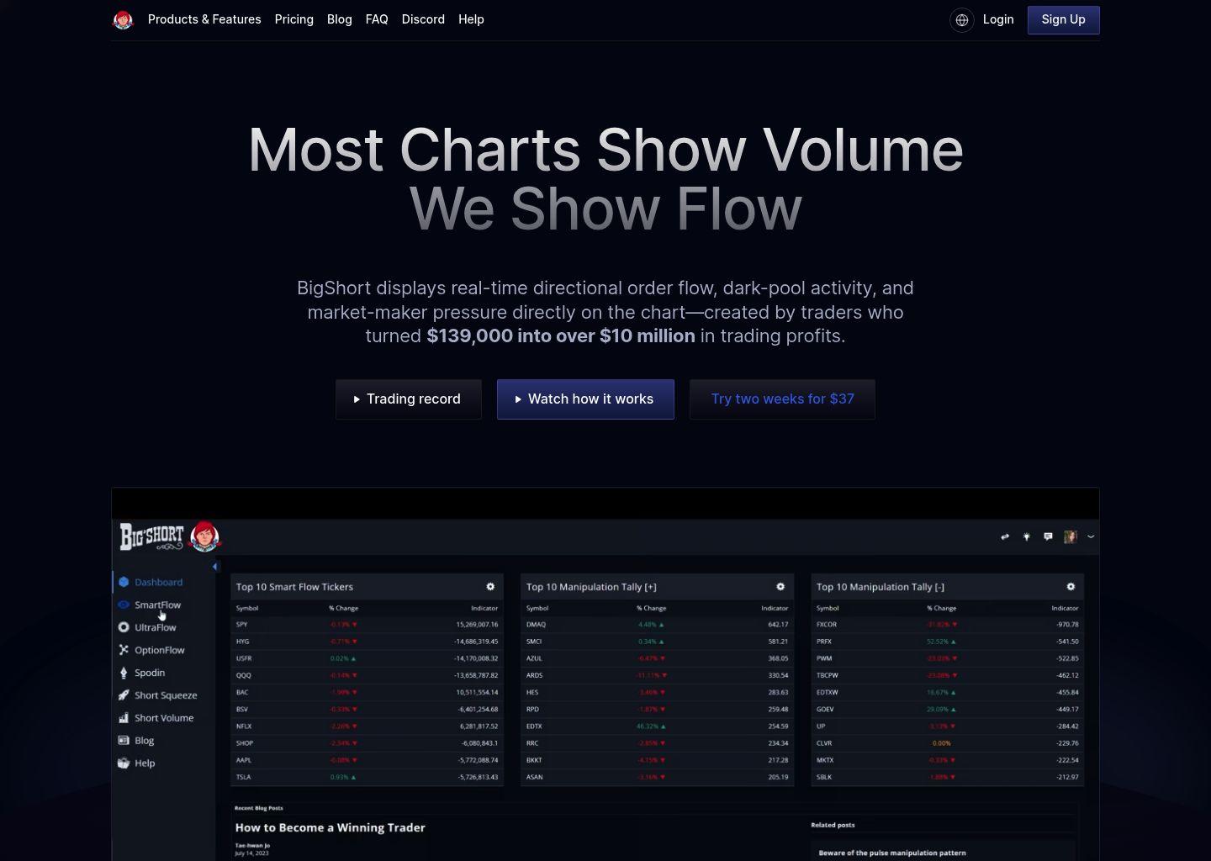This screenshot has height=861, width=1211.
Task: Click Try two weeks for $37
Action: click(782, 399)
